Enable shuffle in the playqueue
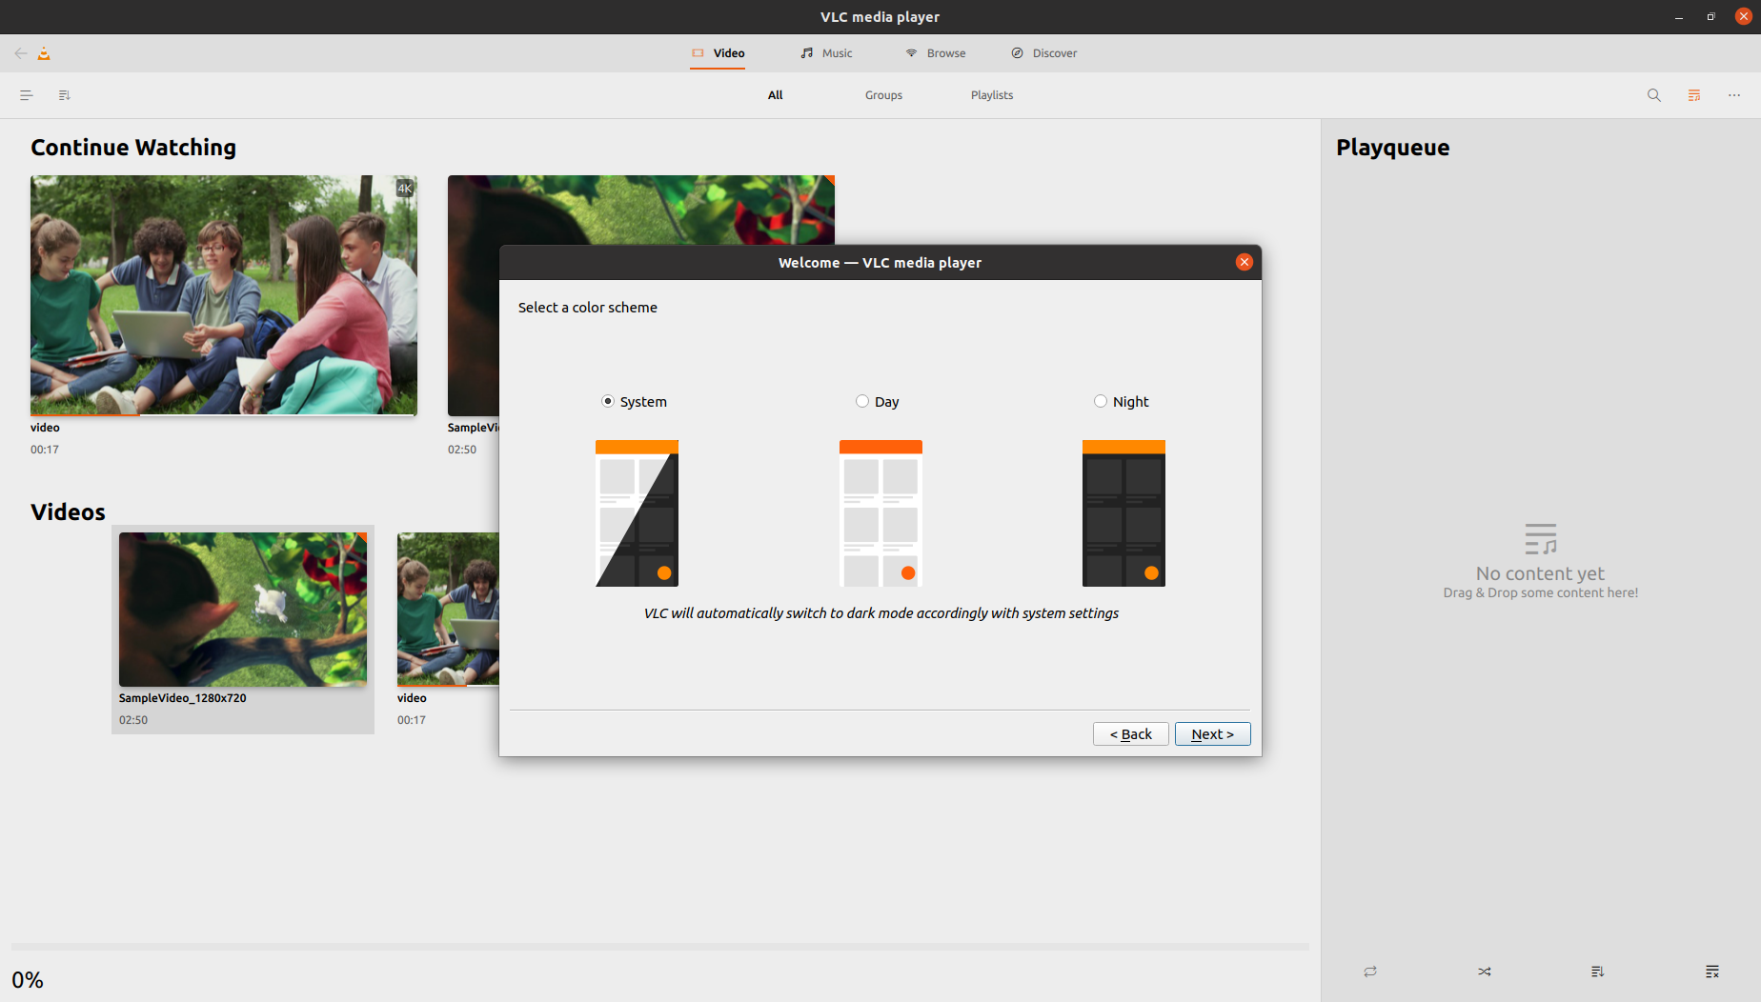The image size is (1761, 1002). [x=1484, y=972]
